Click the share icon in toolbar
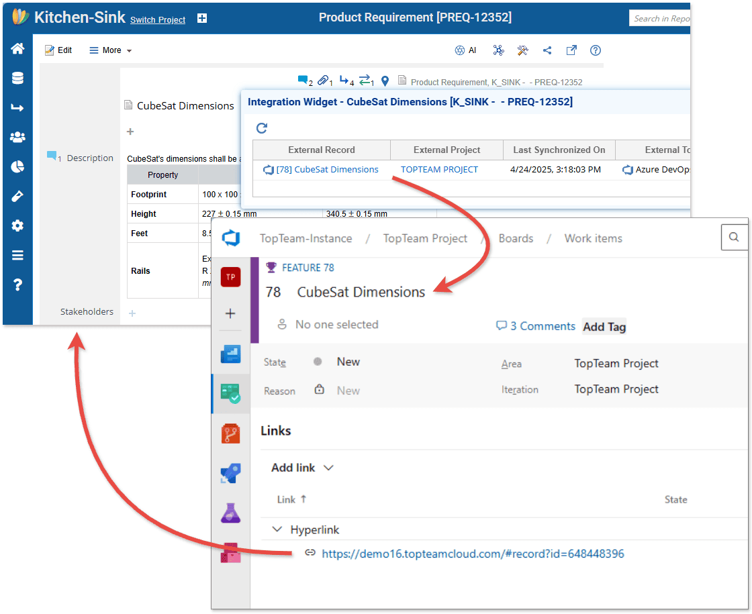 click(x=547, y=50)
